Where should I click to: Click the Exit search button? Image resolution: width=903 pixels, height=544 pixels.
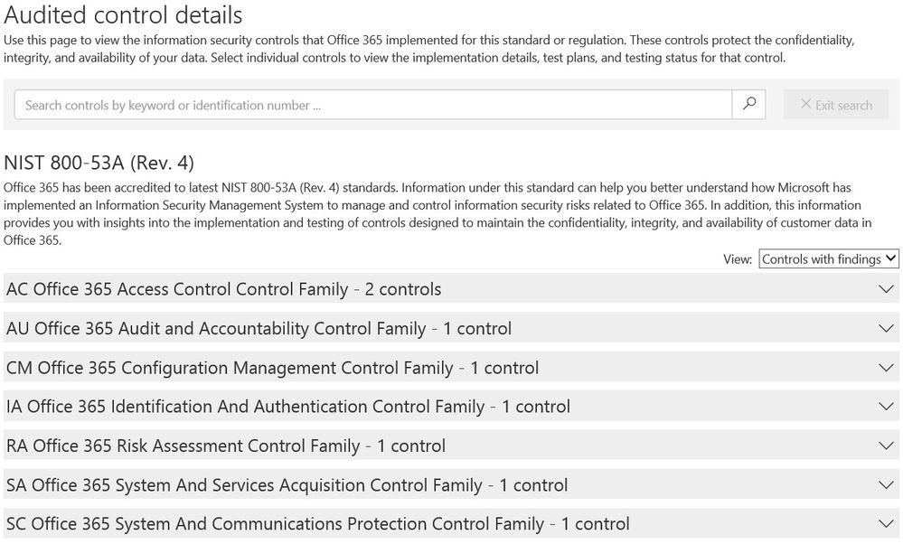tap(835, 105)
